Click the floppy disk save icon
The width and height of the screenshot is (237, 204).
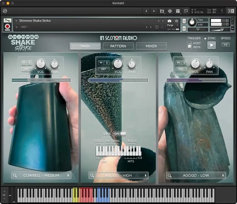pos(162,11)
